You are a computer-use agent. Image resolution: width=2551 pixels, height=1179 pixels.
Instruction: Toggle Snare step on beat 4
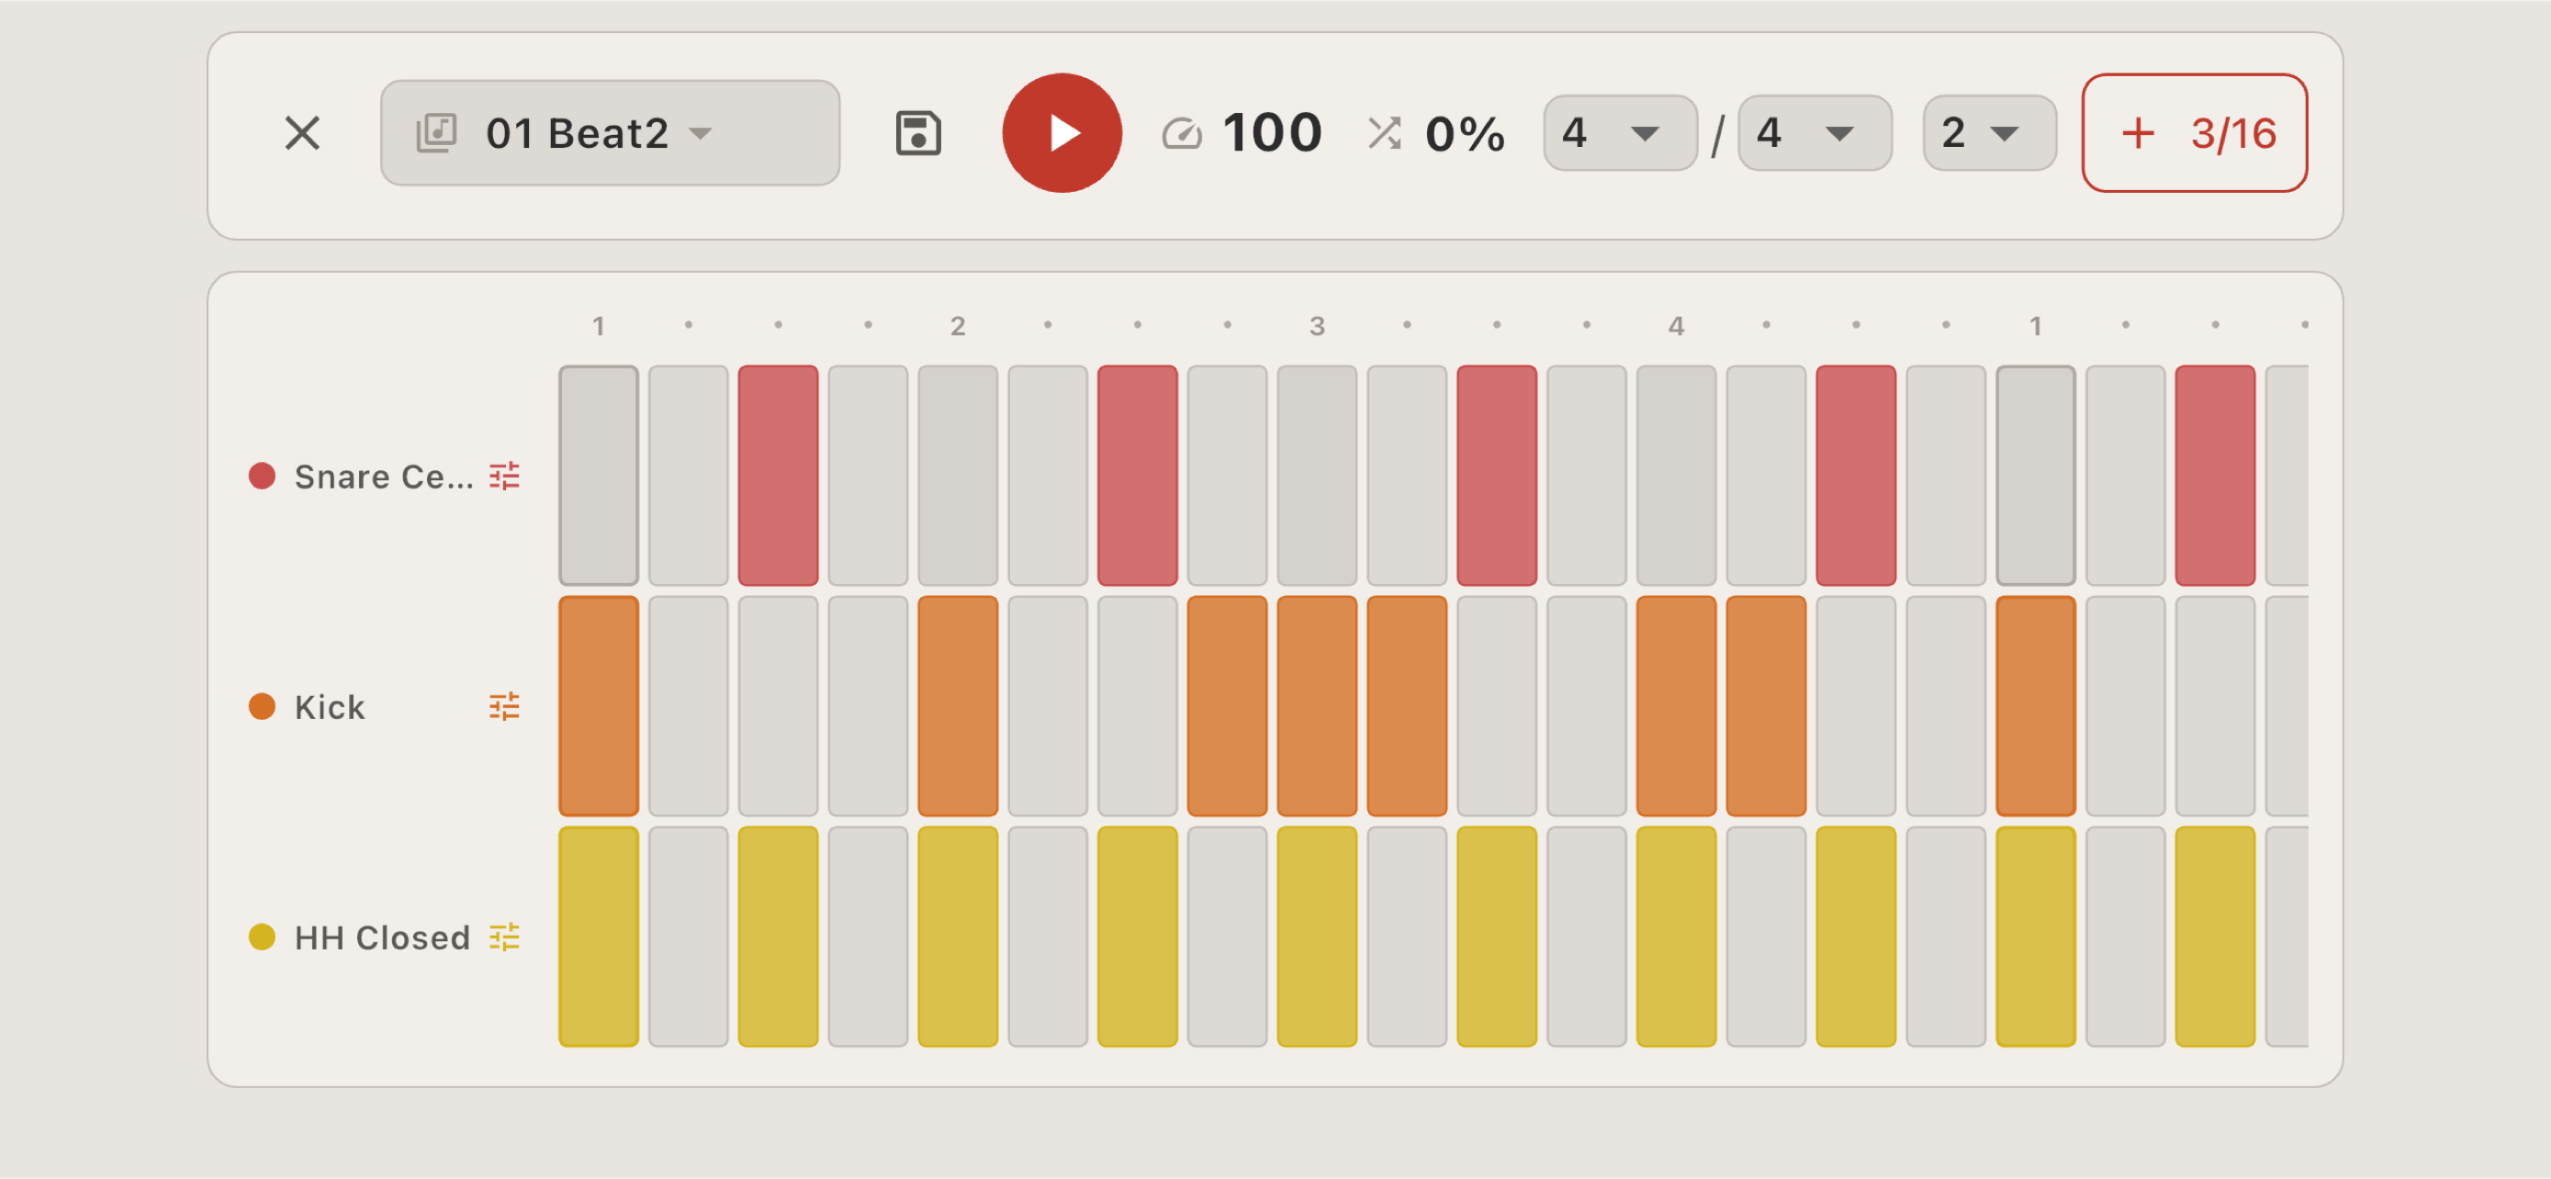1677,475
